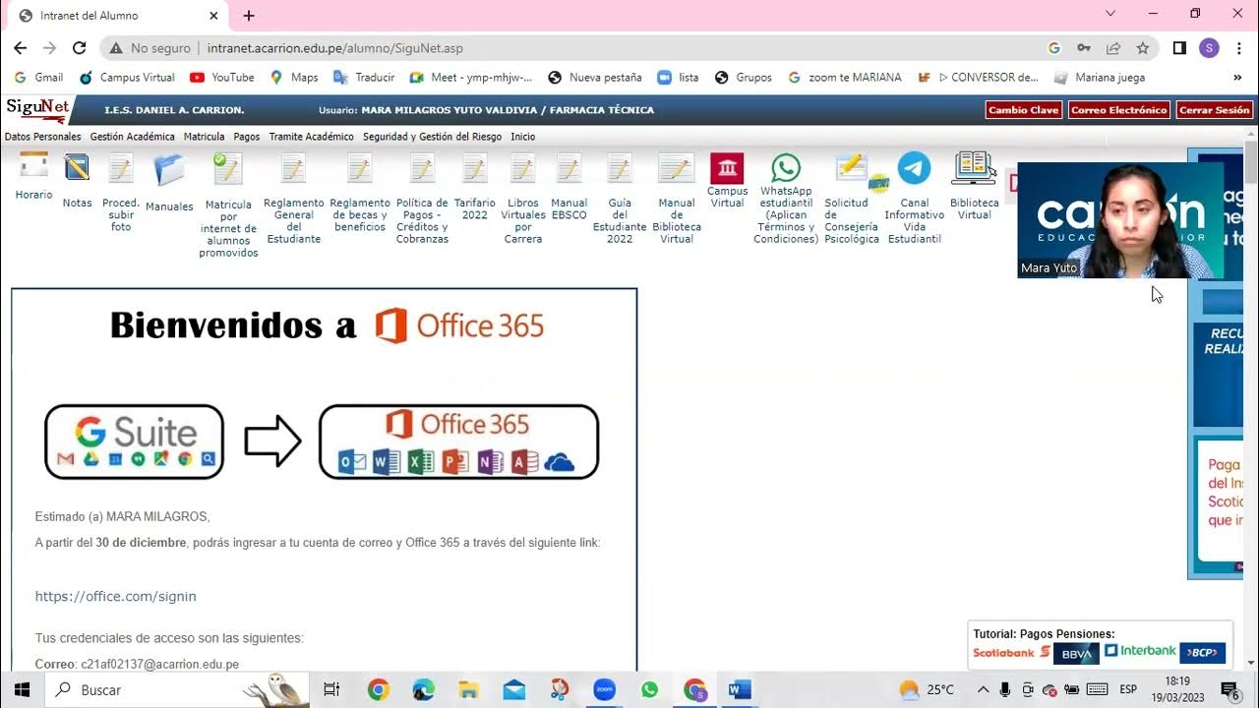The width and height of the screenshot is (1259, 708).
Task: Open Proced. subir foto icon
Action: (x=121, y=169)
